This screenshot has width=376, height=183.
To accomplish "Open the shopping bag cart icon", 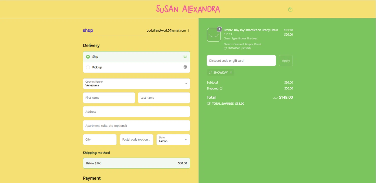I will pyautogui.click(x=290, y=9).
